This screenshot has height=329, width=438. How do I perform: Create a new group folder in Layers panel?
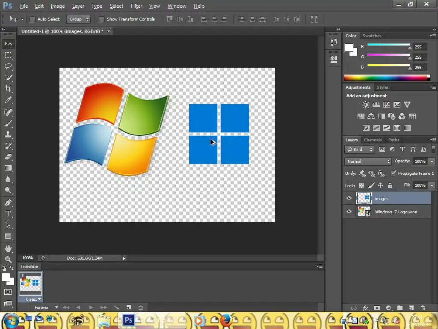[400, 308]
